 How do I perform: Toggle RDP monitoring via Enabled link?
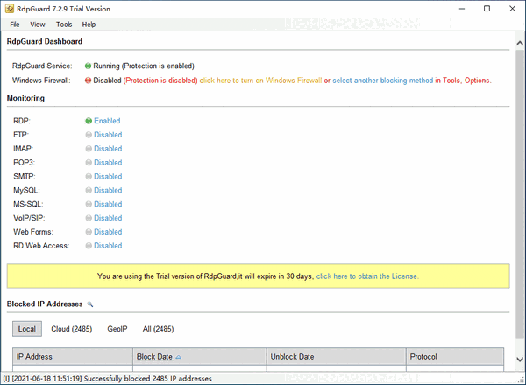coord(107,121)
